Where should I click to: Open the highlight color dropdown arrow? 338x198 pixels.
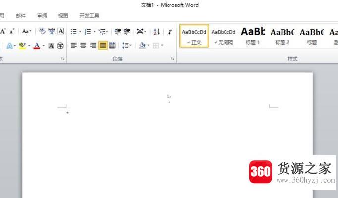pos(29,46)
